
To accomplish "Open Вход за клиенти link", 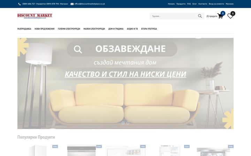I will click(x=216, y=4).
